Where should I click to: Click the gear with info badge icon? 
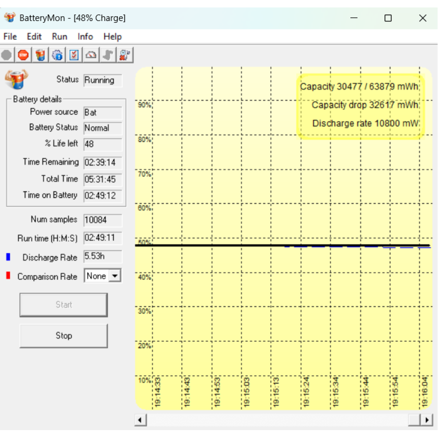57,55
